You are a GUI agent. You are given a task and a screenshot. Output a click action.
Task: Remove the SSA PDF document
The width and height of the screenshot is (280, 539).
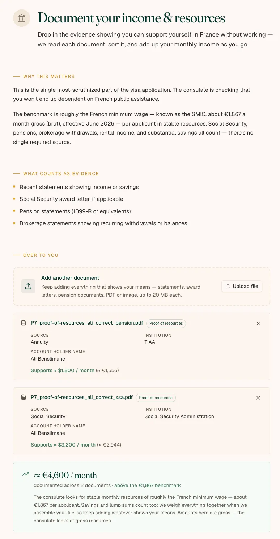pos(258,398)
